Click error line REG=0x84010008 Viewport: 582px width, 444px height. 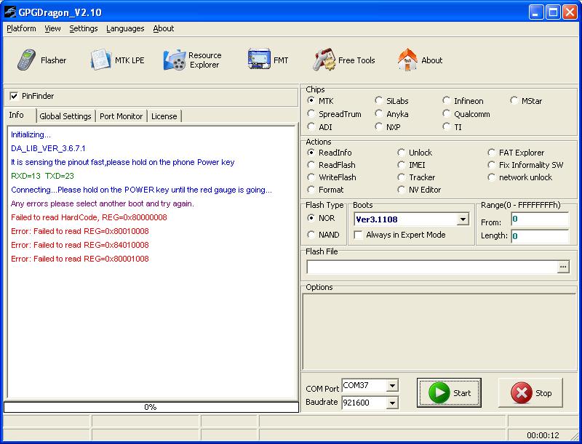pyautogui.click(x=80, y=245)
